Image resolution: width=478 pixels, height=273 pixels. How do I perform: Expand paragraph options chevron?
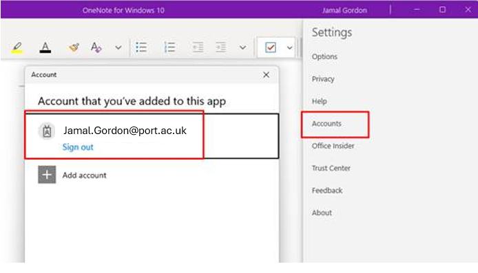pyautogui.click(x=242, y=47)
